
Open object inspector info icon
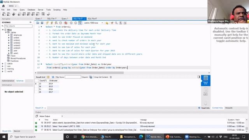point(14,14)
